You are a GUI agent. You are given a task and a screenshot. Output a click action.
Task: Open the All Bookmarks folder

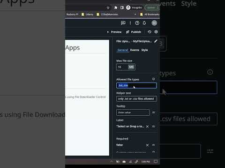tap(150, 14)
